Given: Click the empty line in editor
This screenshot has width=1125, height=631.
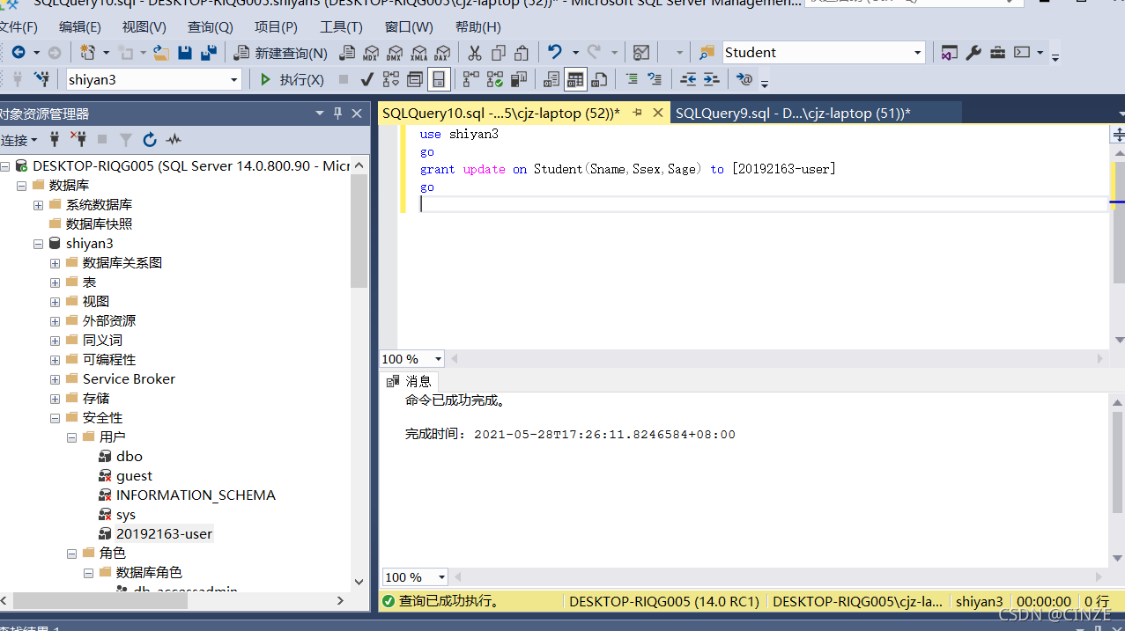Looking at the screenshot, I should tap(763, 204).
